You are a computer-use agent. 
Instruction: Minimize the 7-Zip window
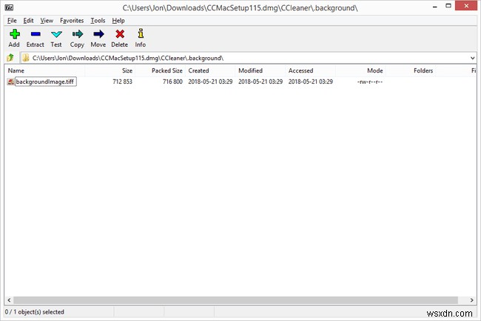[434, 6]
